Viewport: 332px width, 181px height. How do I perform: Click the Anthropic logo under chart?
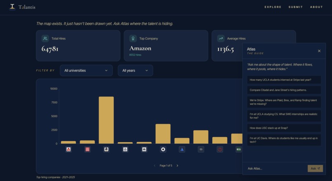coord(144,149)
